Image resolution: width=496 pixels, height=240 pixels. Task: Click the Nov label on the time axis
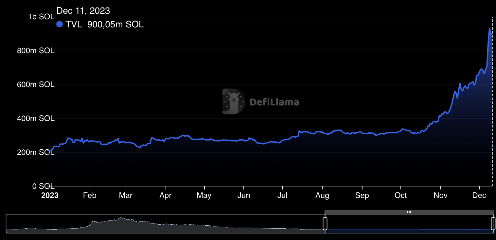(441, 195)
